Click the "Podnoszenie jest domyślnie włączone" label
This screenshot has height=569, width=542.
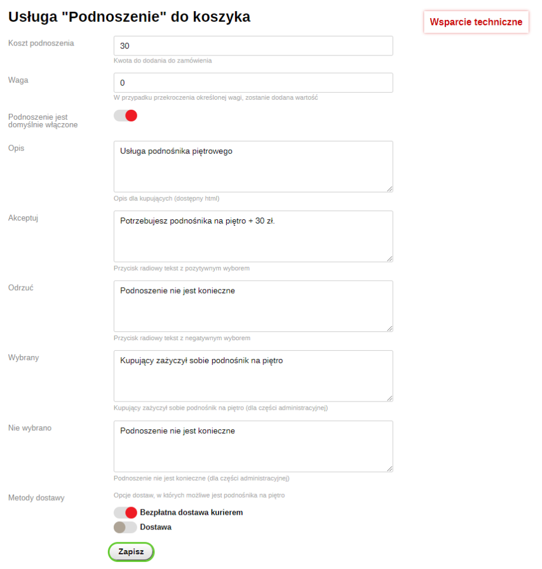tap(43, 121)
